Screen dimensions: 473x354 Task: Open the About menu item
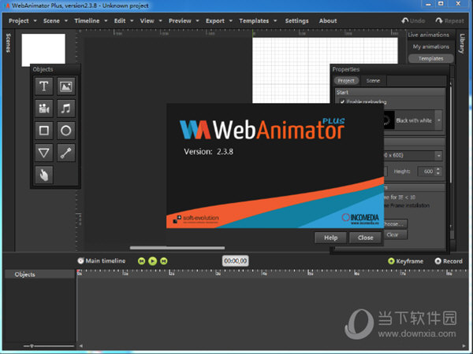tap(328, 20)
